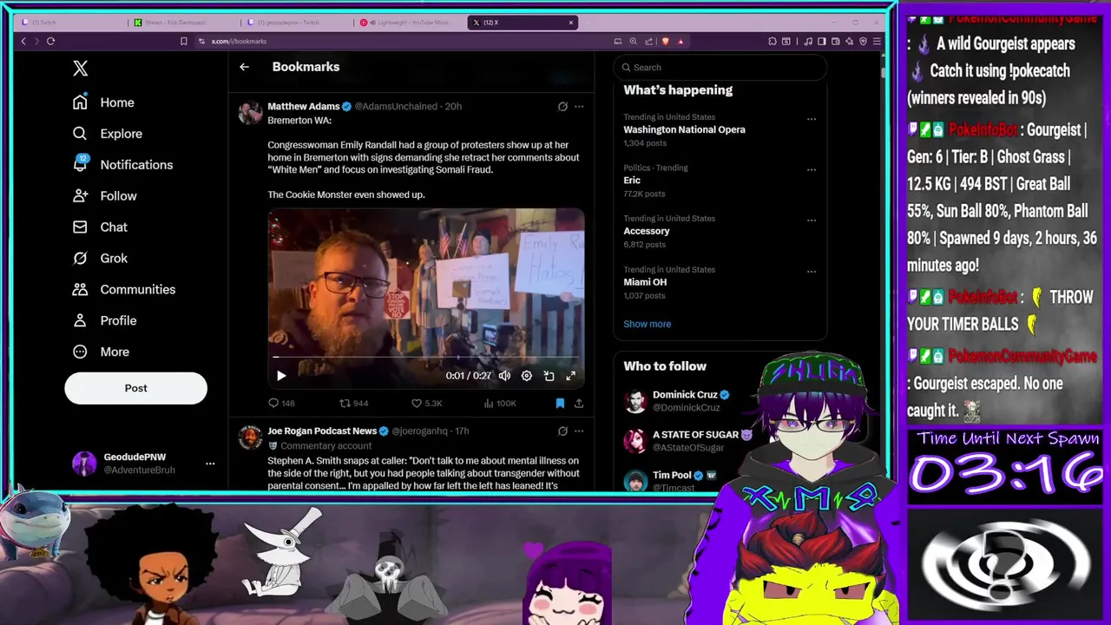
Task: Open Matthew Adams profile avatar
Action: (x=250, y=113)
